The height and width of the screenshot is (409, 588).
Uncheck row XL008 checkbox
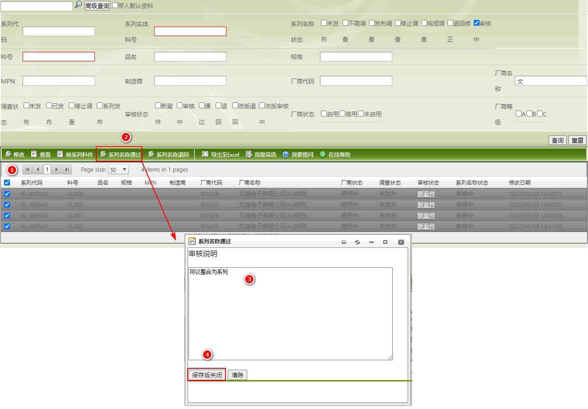(7, 194)
